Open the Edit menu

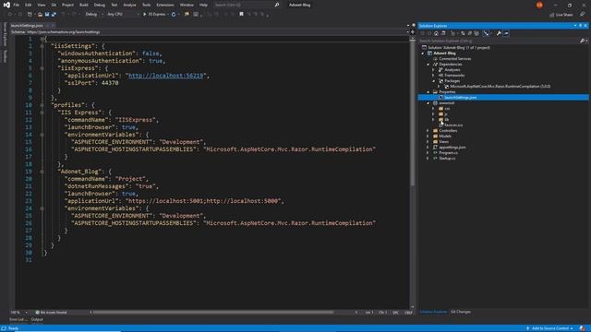29,5
